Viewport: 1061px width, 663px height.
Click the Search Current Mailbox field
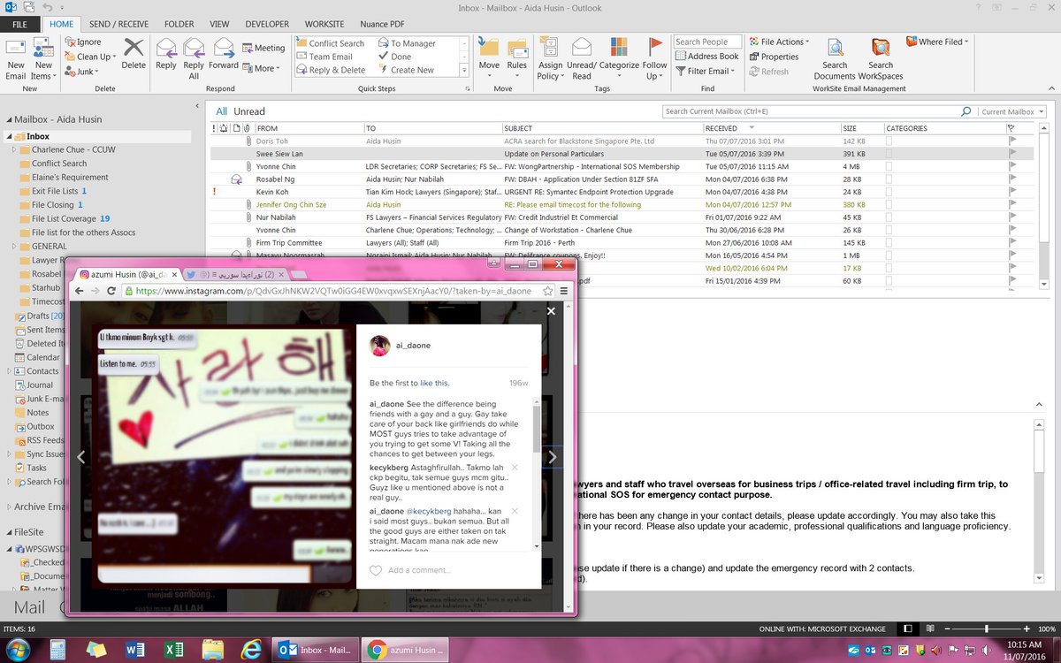812,111
